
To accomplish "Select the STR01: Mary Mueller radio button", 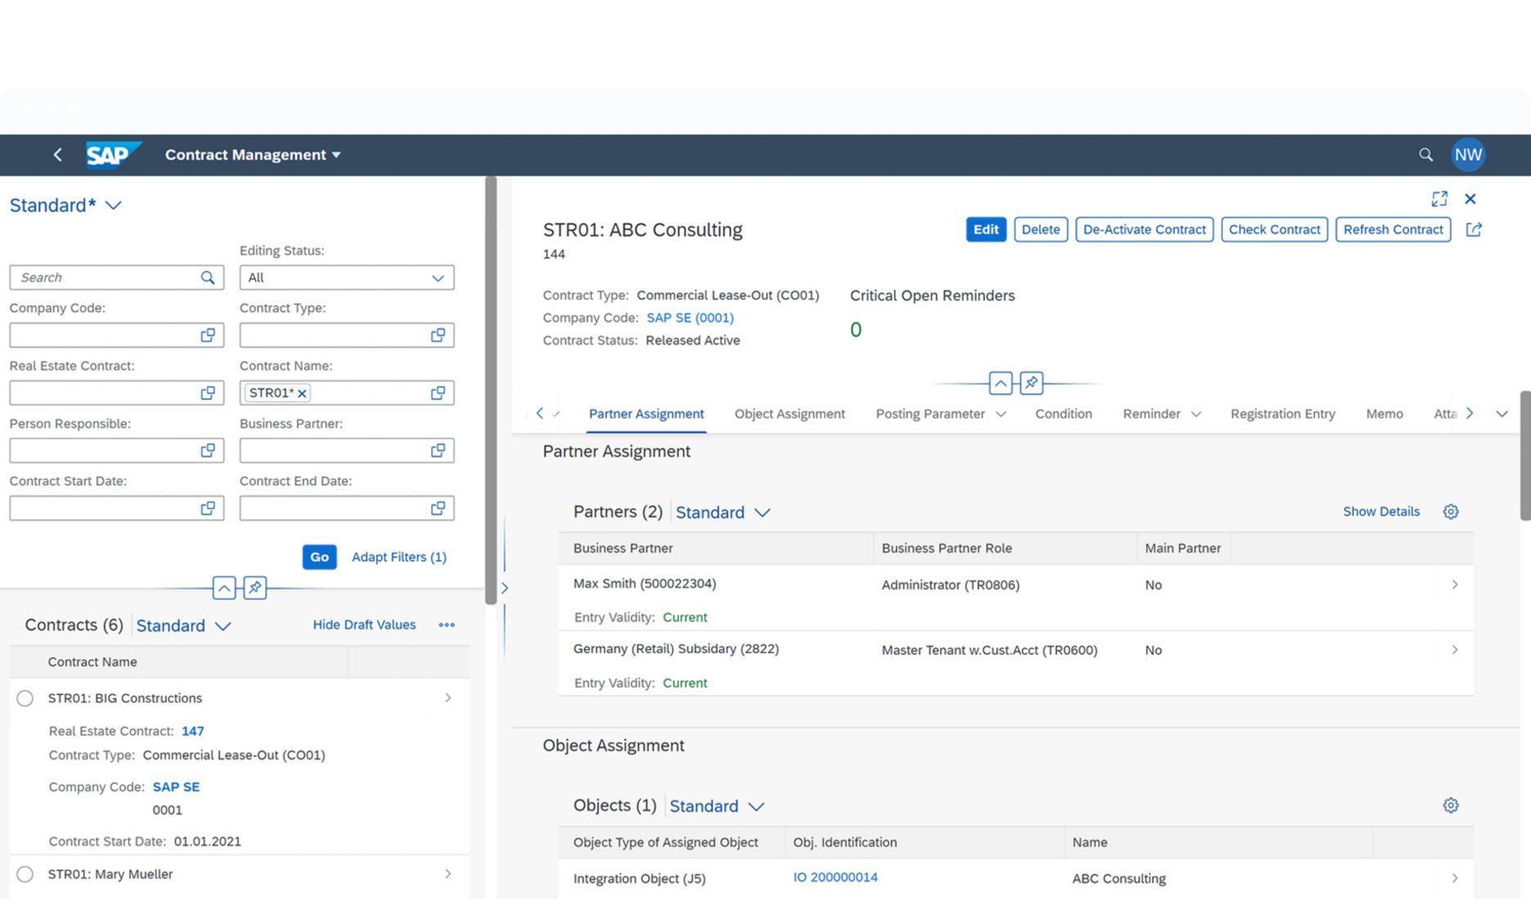I will point(25,874).
